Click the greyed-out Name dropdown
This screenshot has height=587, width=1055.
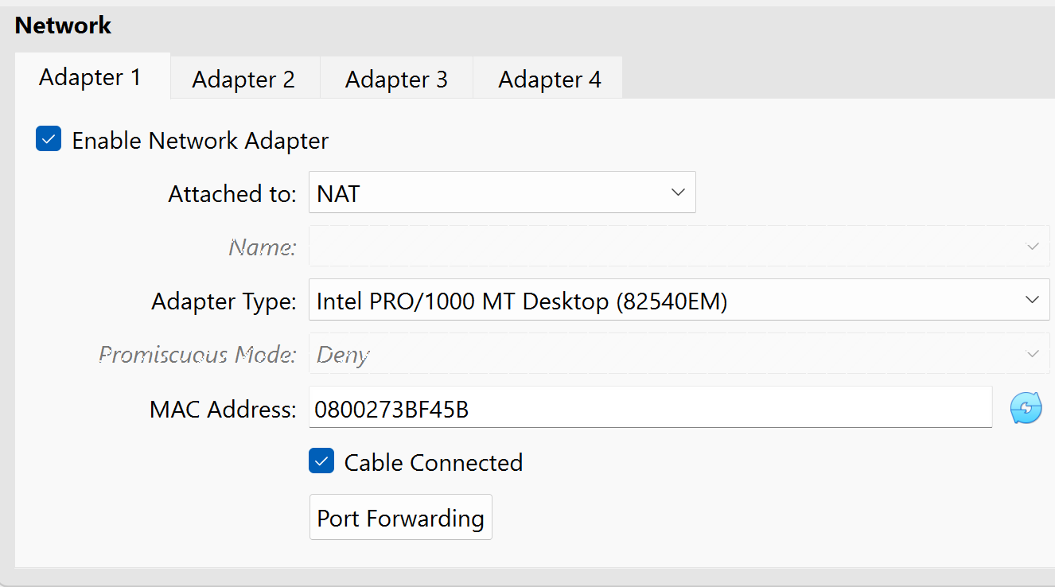[x=679, y=247]
